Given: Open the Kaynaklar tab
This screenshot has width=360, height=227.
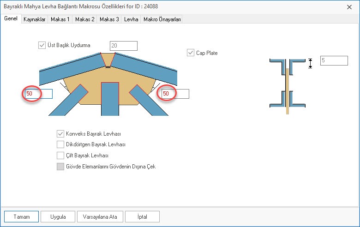Looking at the screenshot, I should click(x=35, y=19).
